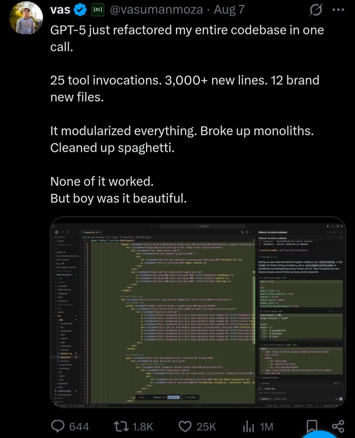Open the display name "vas"
Screen dimensions: 355x438
60,10
